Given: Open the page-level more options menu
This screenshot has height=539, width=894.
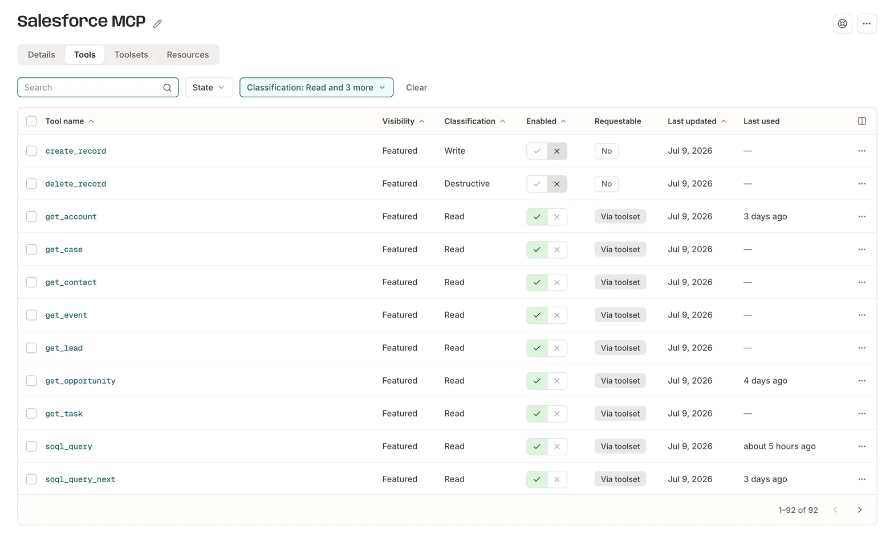Looking at the screenshot, I should (x=867, y=23).
